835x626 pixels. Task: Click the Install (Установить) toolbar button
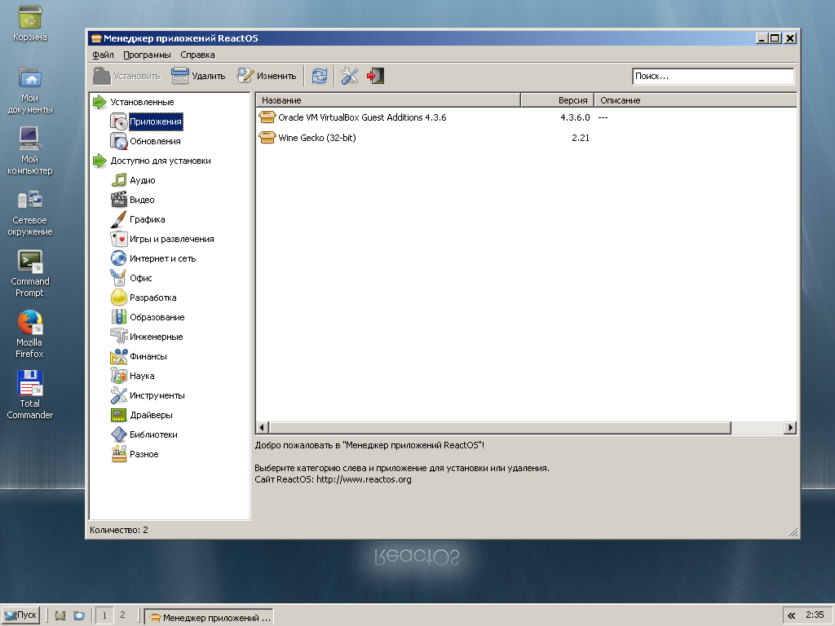coord(126,76)
